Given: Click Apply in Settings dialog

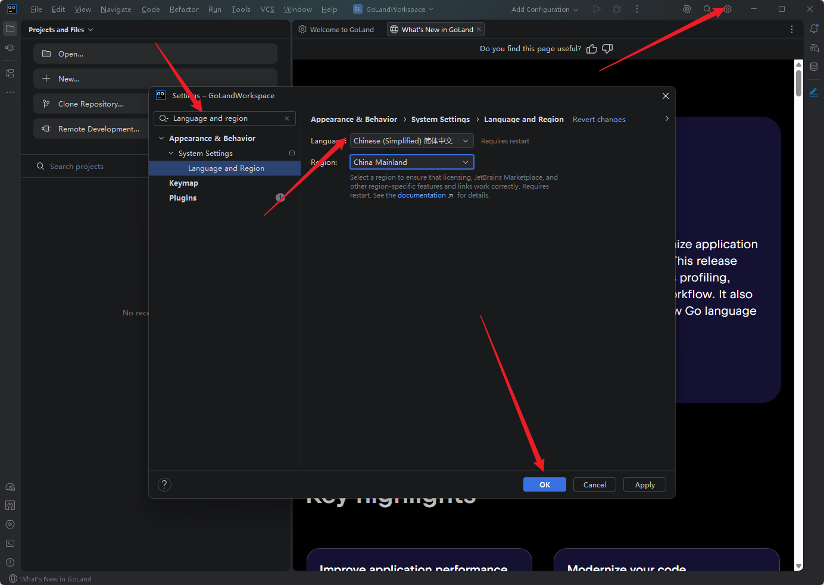Looking at the screenshot, I should 645,484.
